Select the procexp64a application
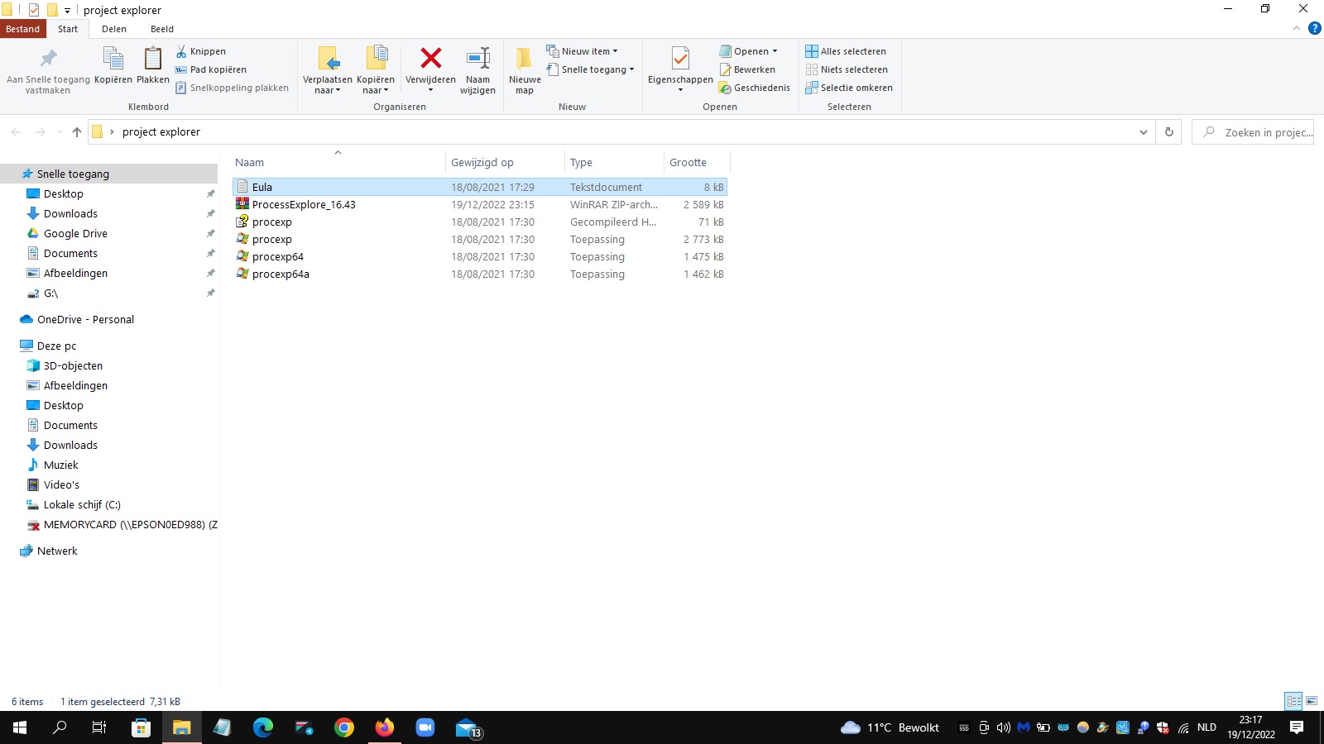The image size is (1324, 744). pyautogui.click(x=480, y=274)
